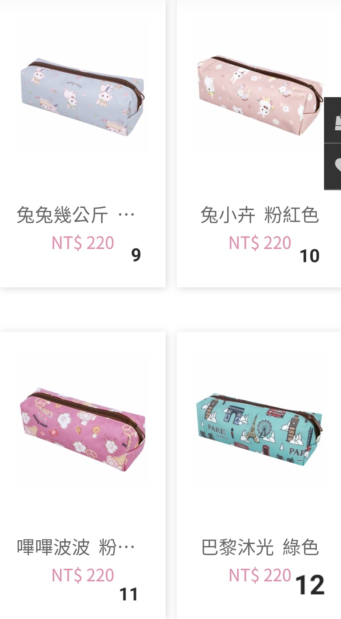Open the 兔兔幾公斤 product title
This screenshot has height=619, width=341.
point(62,215)
